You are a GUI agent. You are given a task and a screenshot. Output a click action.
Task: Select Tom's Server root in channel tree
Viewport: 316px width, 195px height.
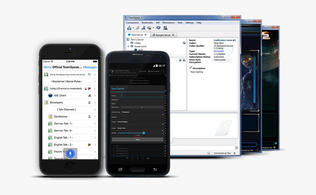tap(137, 40)
